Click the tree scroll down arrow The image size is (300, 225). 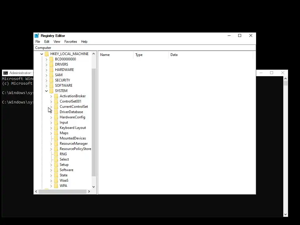click(93, 187)
